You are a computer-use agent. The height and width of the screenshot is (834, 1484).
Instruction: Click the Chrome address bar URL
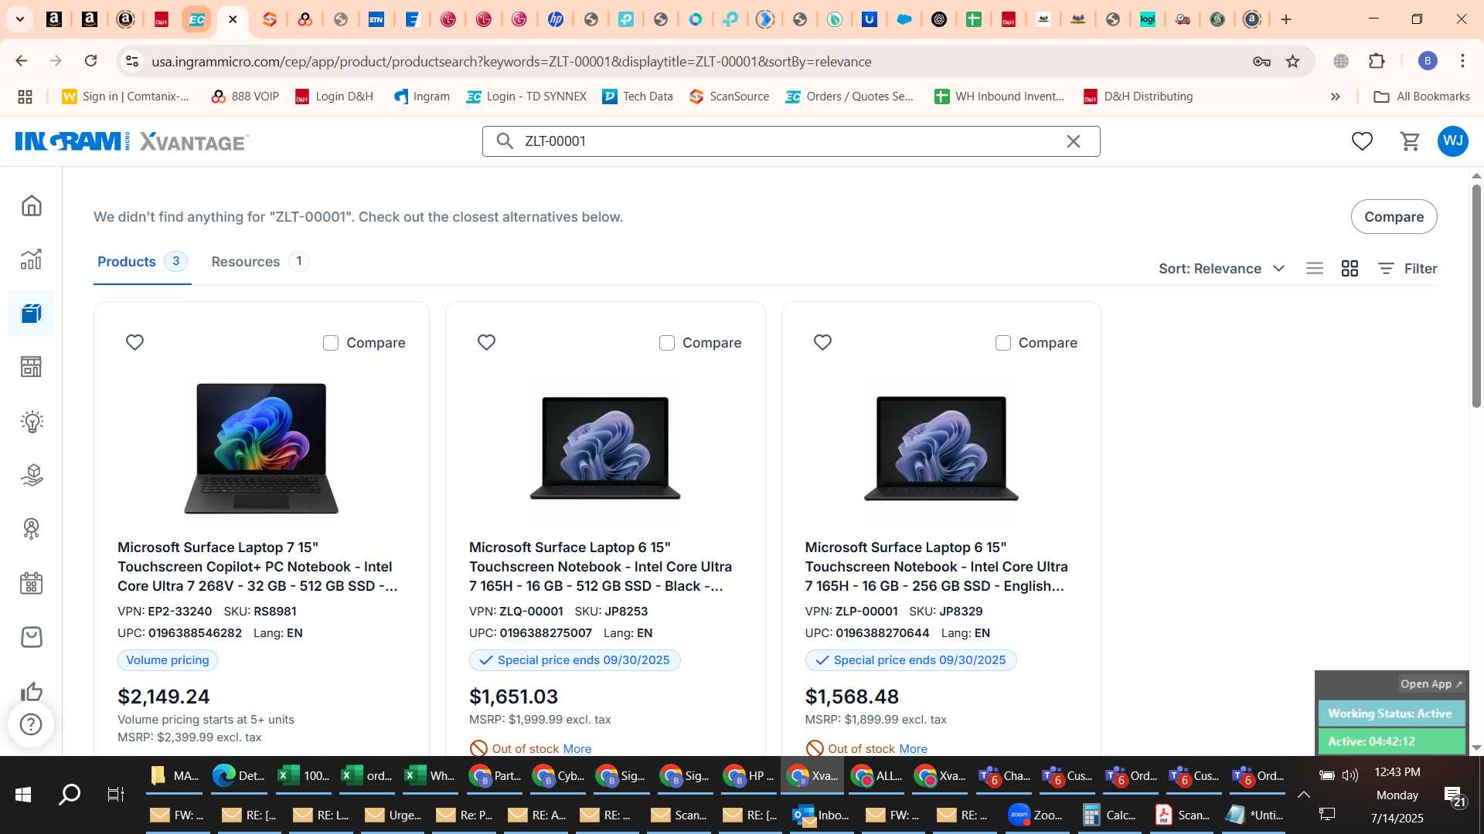pos(511,61)
